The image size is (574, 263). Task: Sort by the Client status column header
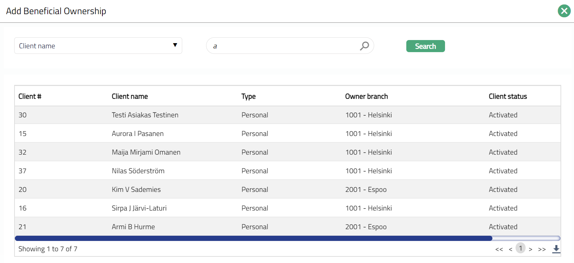(x=508, y=96)
